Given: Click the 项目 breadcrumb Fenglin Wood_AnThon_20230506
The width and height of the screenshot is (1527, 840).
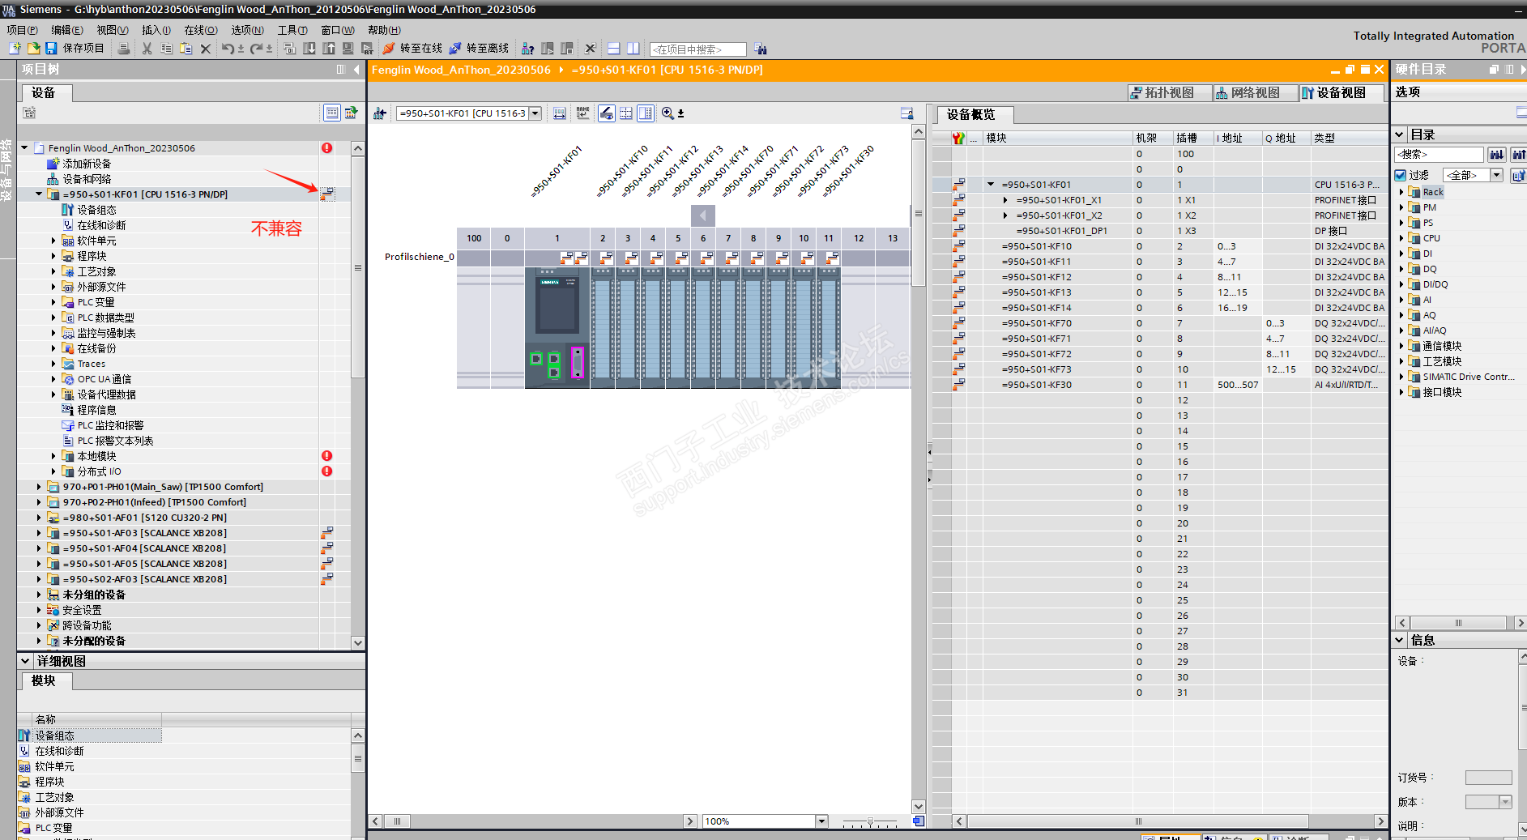Looking at the screenshot, I should click(x=461, y=70).
